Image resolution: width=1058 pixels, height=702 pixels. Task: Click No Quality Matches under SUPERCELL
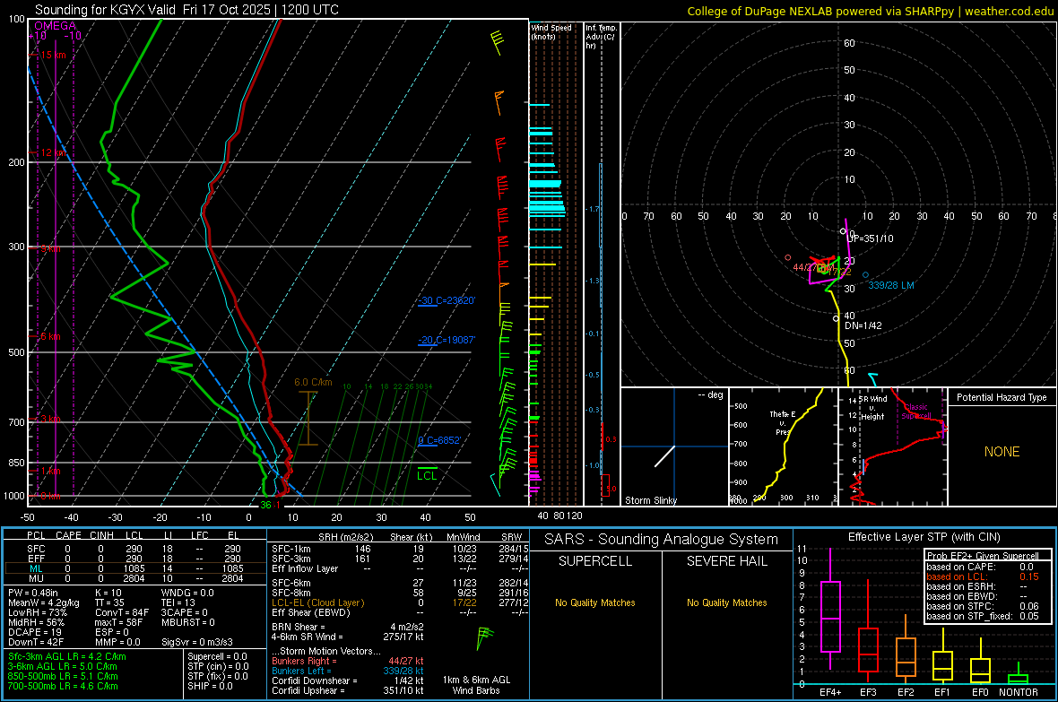coord(595,602)
